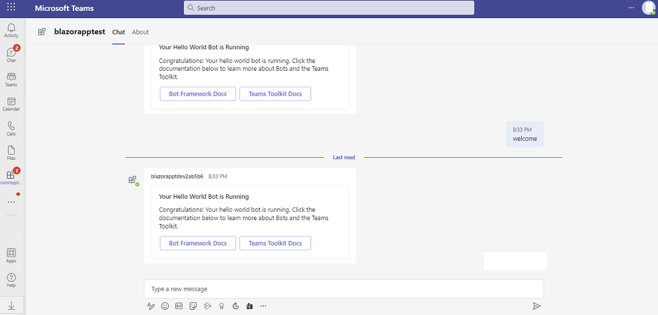Open the Files section
Viewport: 658px width, 315px height.
click(x=11, y=153)
